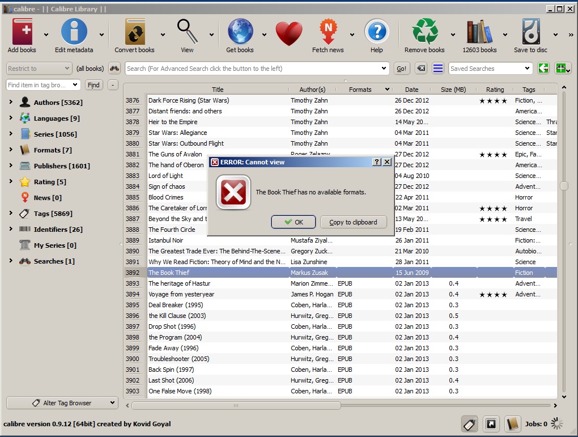
Task: Close the Cannot view error dialog
Action: coord(386,162)
